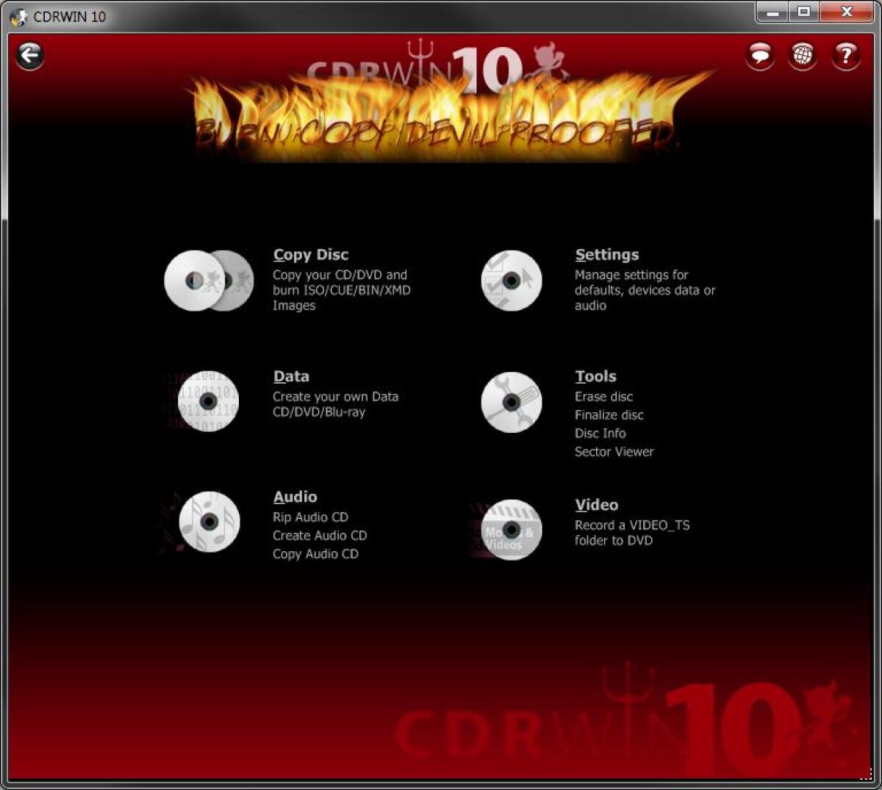The height and width of the screenshot is (790, 882).
Task: Open Sector Viewer from Tools list
Action: pyautogui.click(x=614, y=451)
